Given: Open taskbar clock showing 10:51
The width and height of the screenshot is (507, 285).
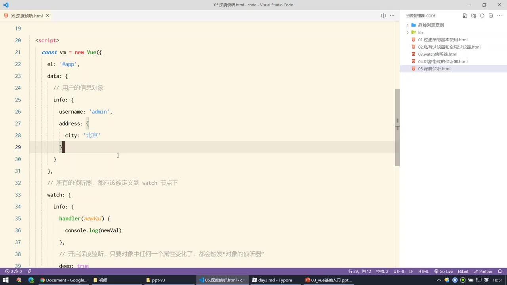Looking at the screenshot, I should point(498,280).
